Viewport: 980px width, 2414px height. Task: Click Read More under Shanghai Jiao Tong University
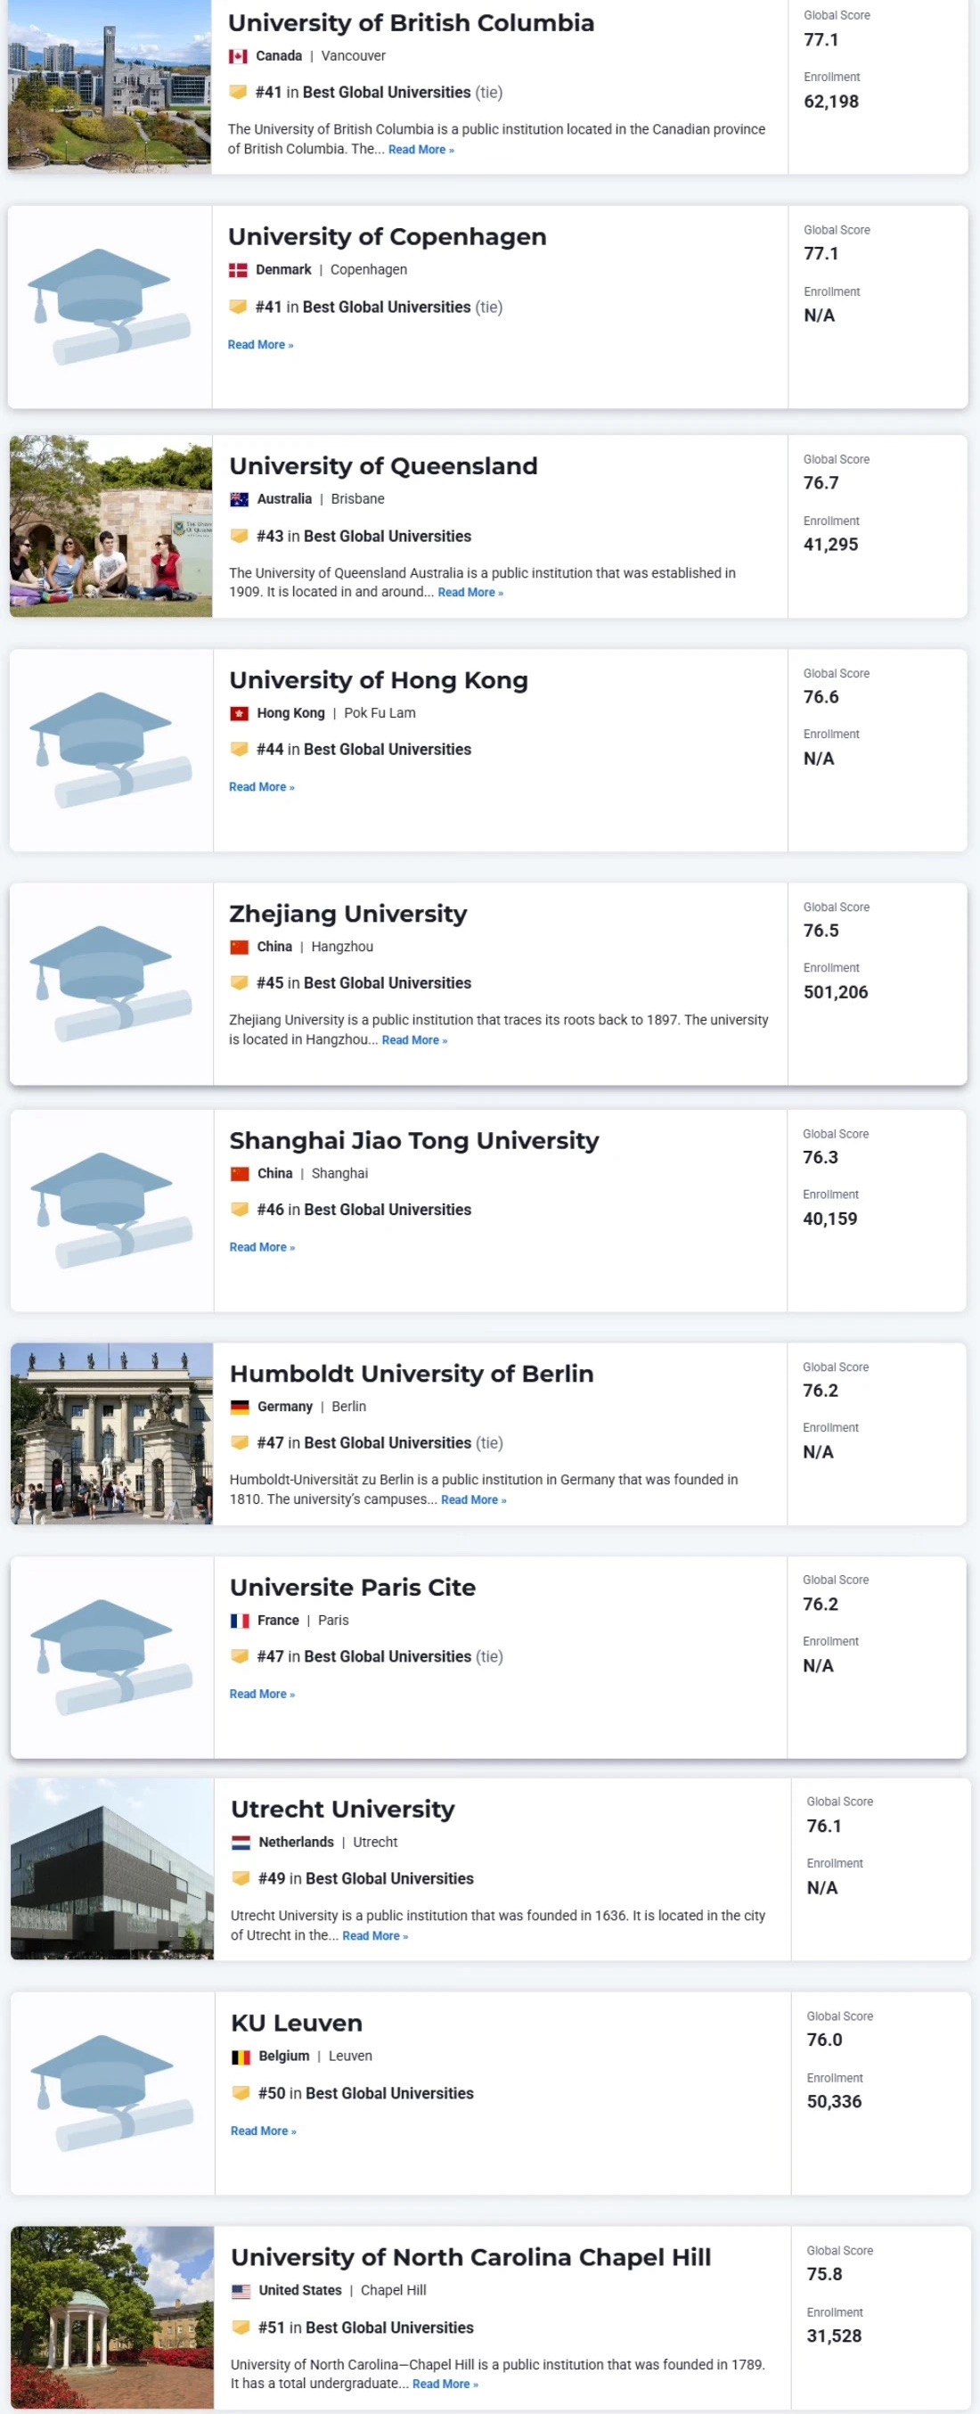(x=262, y=1247)
